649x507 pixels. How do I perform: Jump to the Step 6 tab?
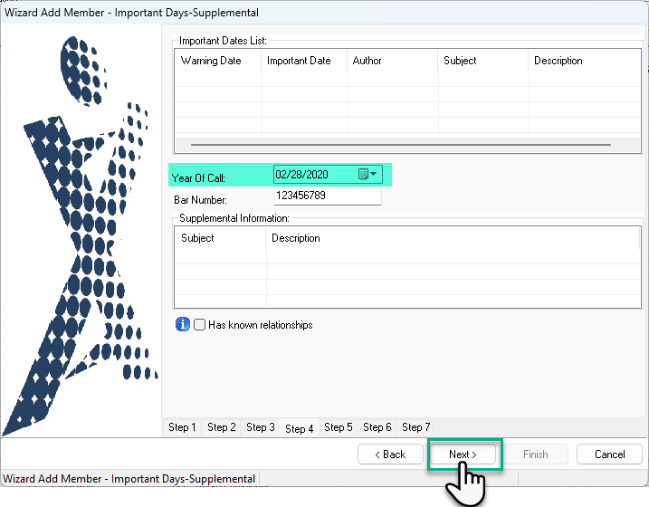point(377,427)
